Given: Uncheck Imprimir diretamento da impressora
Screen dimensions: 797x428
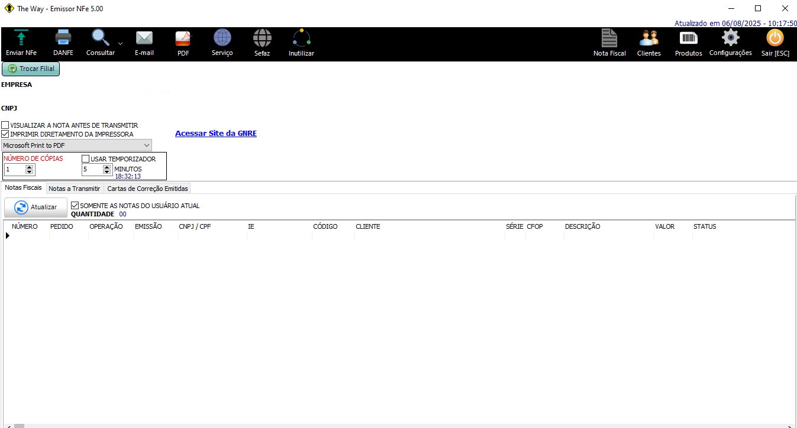Looking at the screenshot, I should (x=5, y=134).
